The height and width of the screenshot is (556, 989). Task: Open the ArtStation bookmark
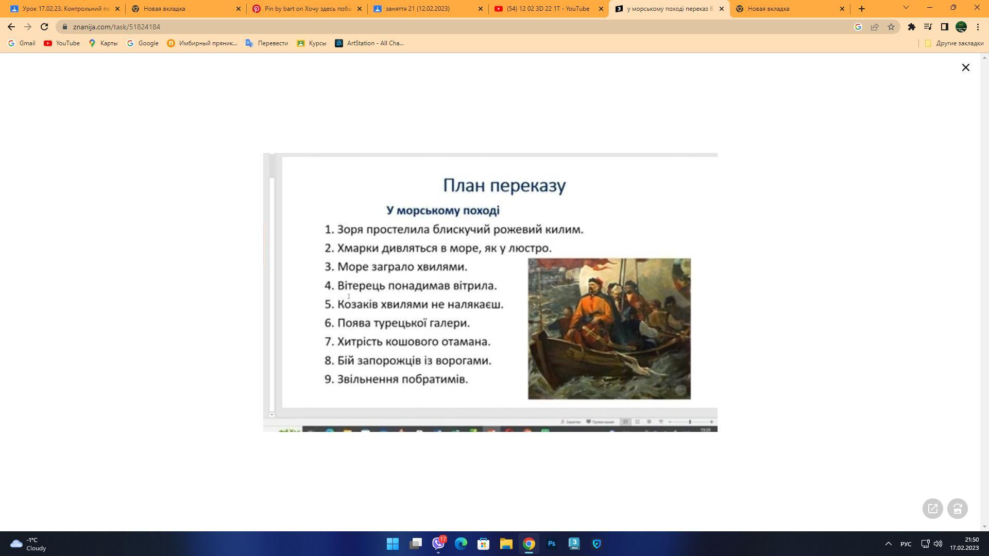(x=369, y=43)
